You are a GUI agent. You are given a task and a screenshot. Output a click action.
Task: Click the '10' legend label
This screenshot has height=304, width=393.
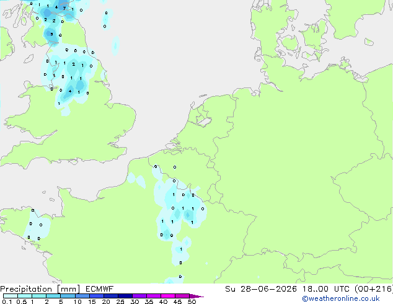[77, 302]
